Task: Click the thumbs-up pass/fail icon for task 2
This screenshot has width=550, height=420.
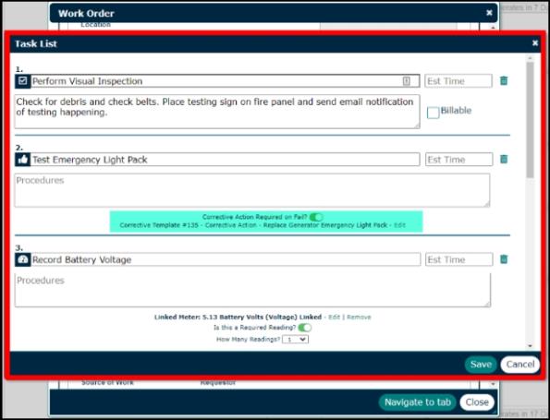Action: [x=23, y=160]
